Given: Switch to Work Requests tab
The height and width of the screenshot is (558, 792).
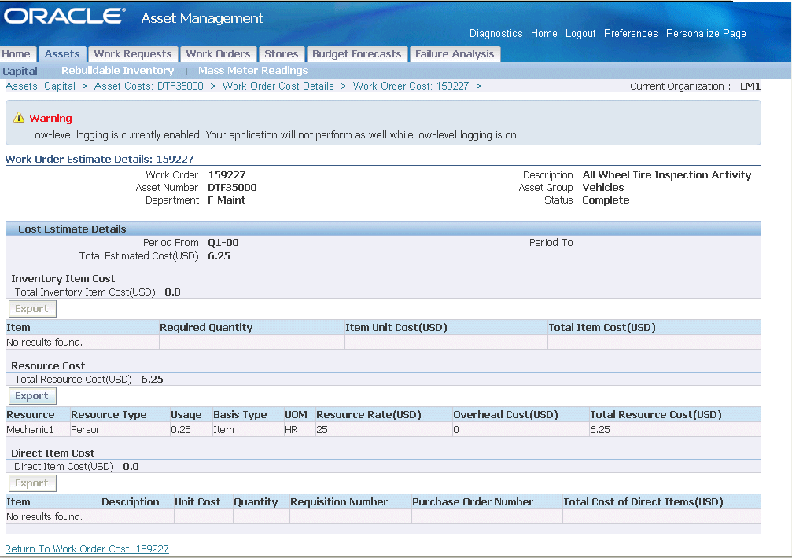Looking at the screenshot, I should point(133,54).
